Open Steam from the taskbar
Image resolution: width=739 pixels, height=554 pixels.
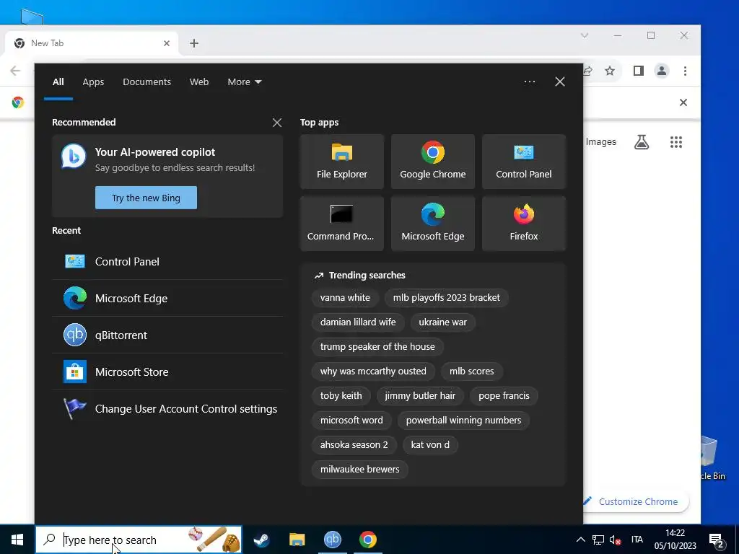(x=261, y=540)
